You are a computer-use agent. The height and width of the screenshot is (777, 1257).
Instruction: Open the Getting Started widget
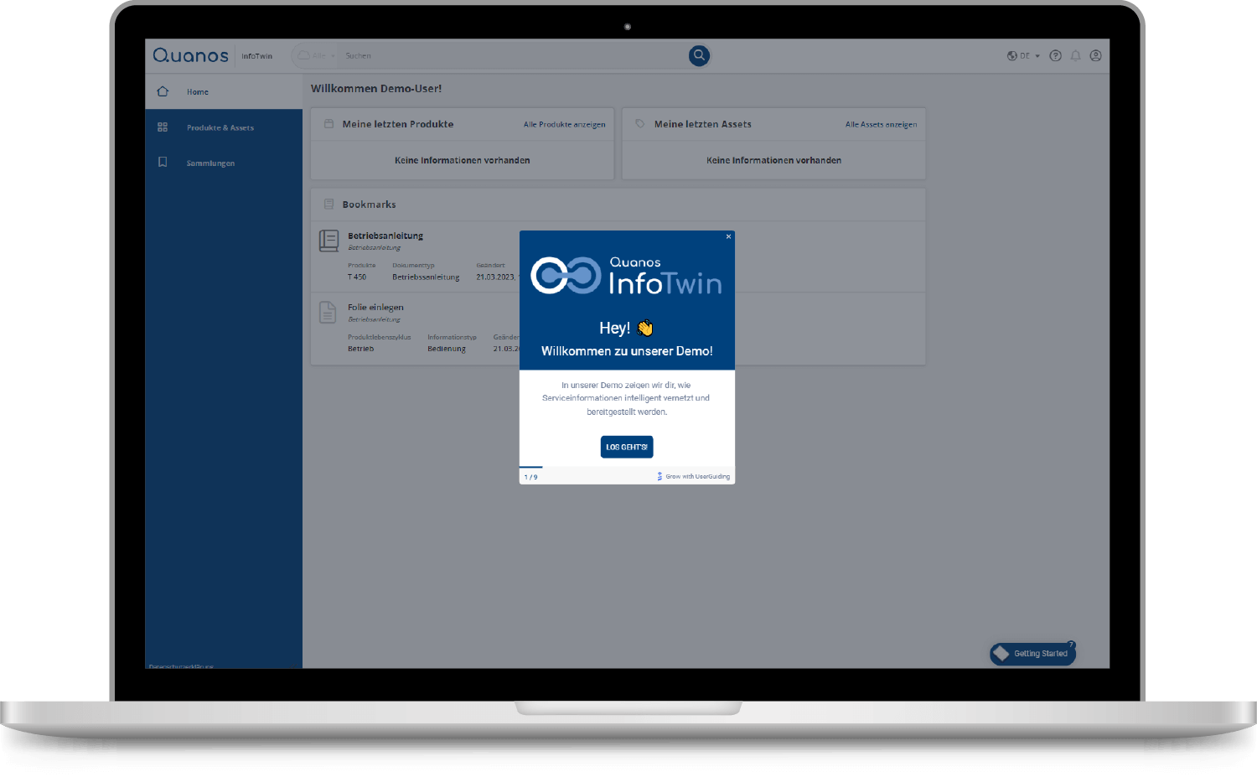pos(1032,654)
